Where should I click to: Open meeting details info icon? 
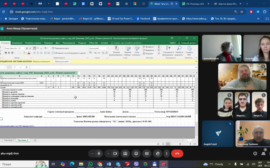[x=255, y=154]
